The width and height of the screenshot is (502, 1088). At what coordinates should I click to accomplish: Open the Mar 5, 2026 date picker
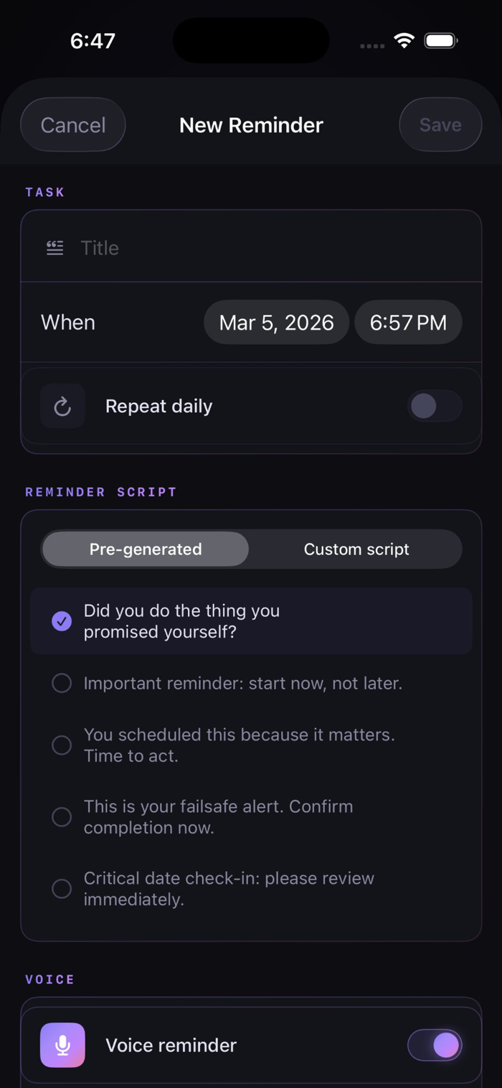276,322
